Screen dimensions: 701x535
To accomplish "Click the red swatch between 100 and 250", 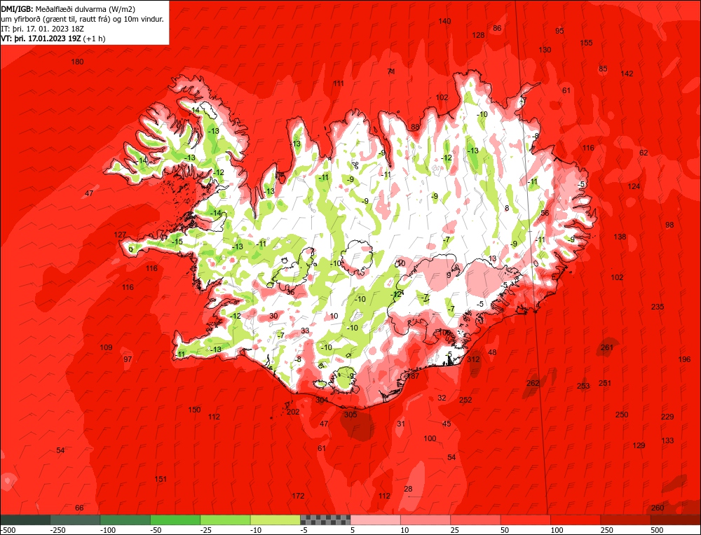I will 576,520.
